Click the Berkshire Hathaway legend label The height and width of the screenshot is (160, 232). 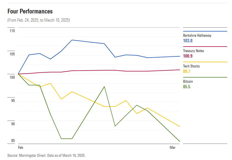point(197,36)
